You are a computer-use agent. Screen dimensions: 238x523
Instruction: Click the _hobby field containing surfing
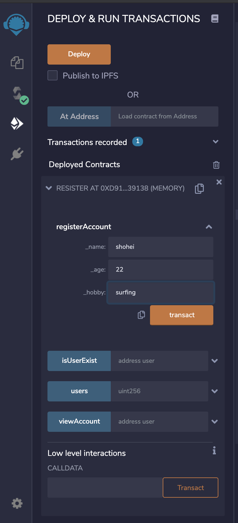[161, 293]
